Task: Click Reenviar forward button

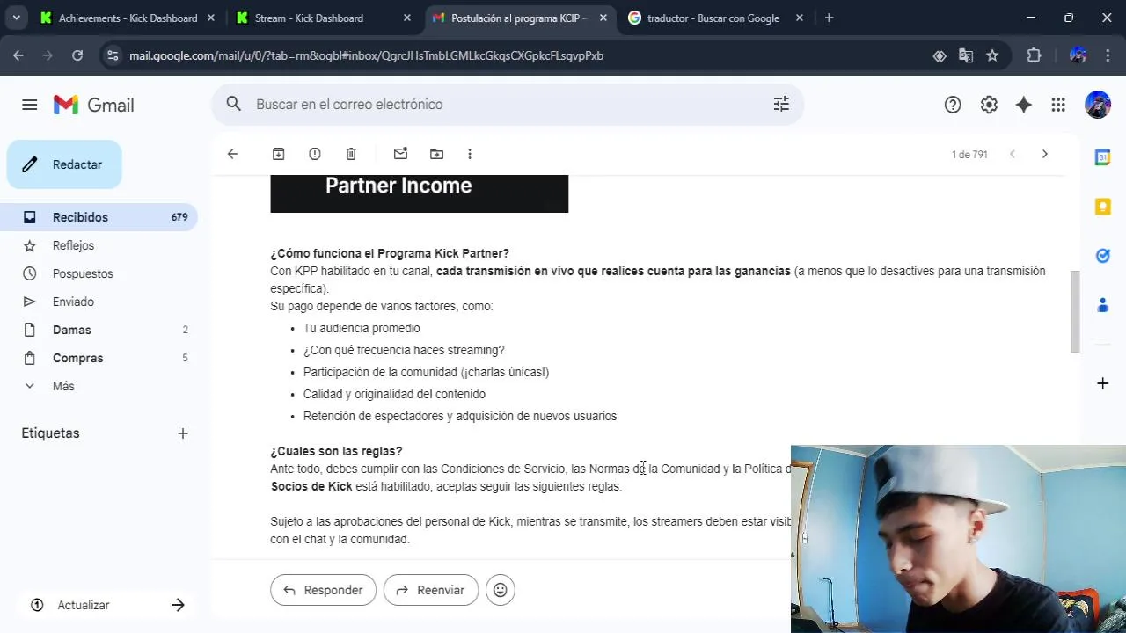Action: tap(431, 590)
